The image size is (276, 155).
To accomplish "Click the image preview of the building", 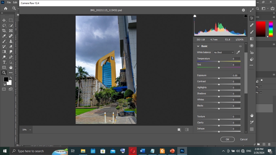I will [106, 70].
